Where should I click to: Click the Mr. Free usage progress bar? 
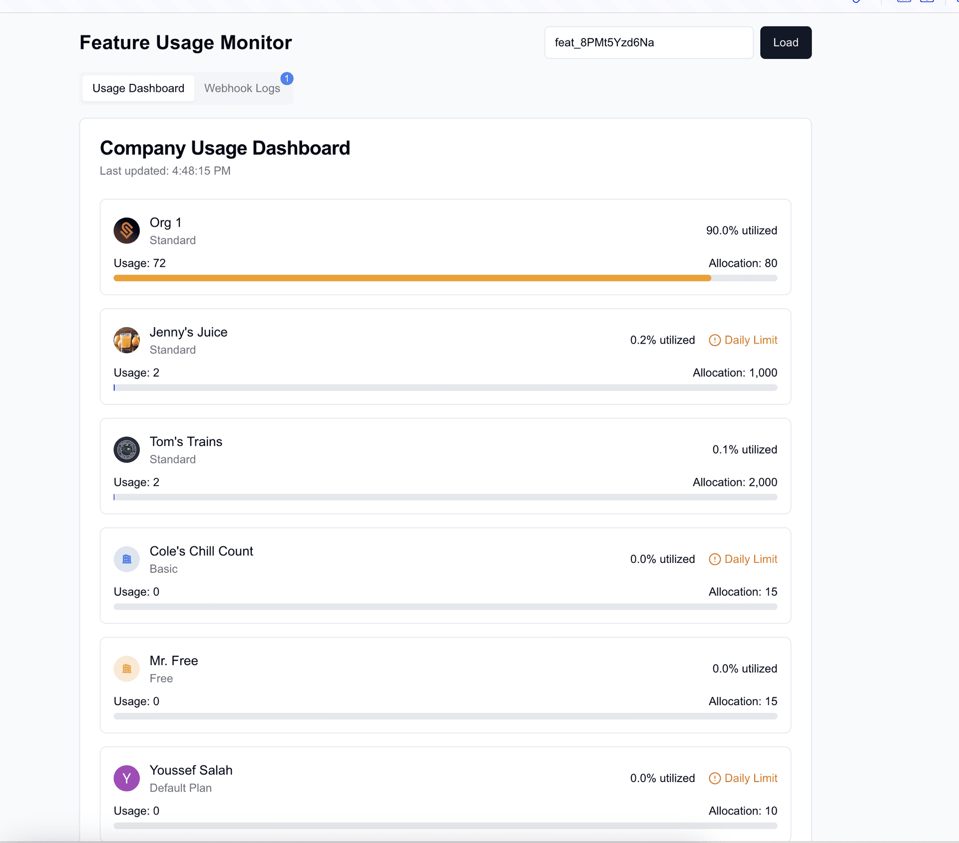tap(445, 716)
